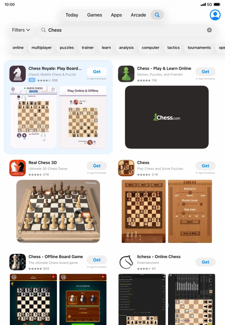Image resolution: width=225 pixels, height=325 pixels.
Task: Apply the multiplayer filter chip
Action: [x=42, y=48]
